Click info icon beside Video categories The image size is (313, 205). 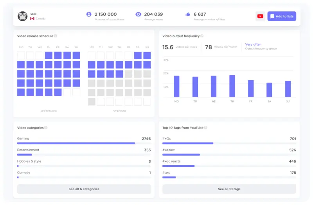pyautogui.click(x=46, y=128)
